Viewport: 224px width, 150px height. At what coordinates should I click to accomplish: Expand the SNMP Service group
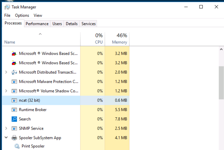(x=6, y=128)
